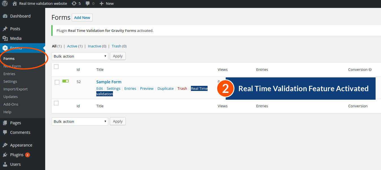Sort by Title column header
The width and height of the screenshot is (381, 170).
tap(100, 69)
